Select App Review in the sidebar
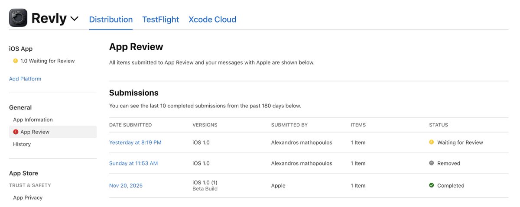 click(53, 132)
